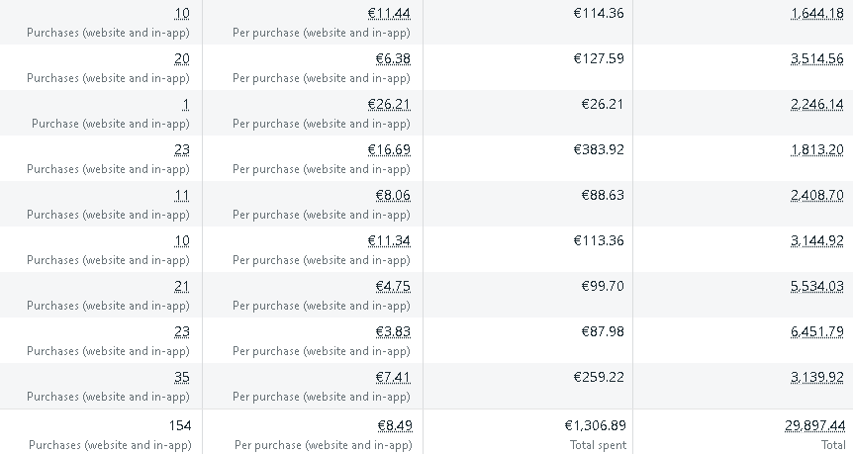
Task: Click cost per purchase €11.34
Action: [389, 241]
